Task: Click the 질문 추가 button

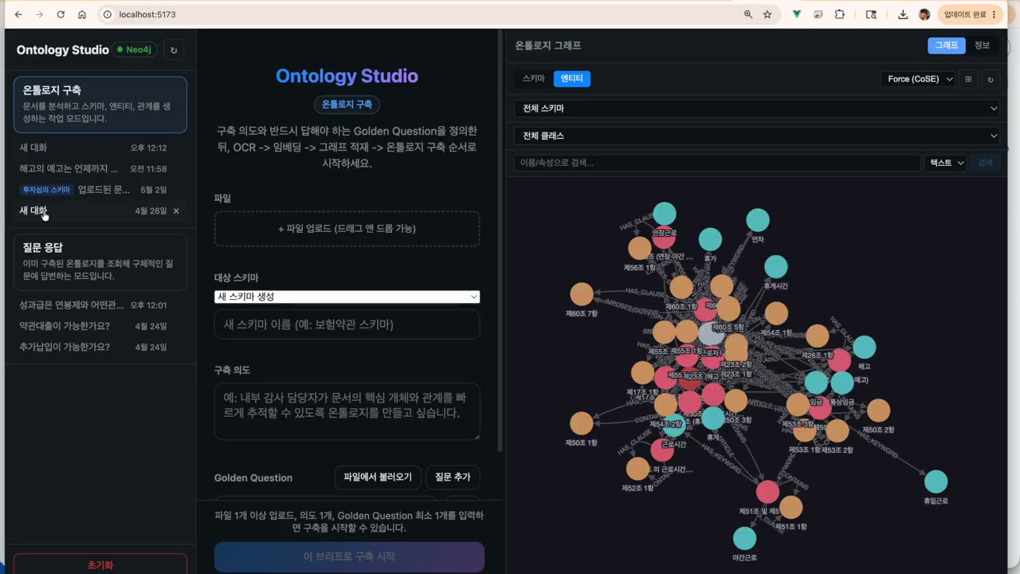Action: 453,478
